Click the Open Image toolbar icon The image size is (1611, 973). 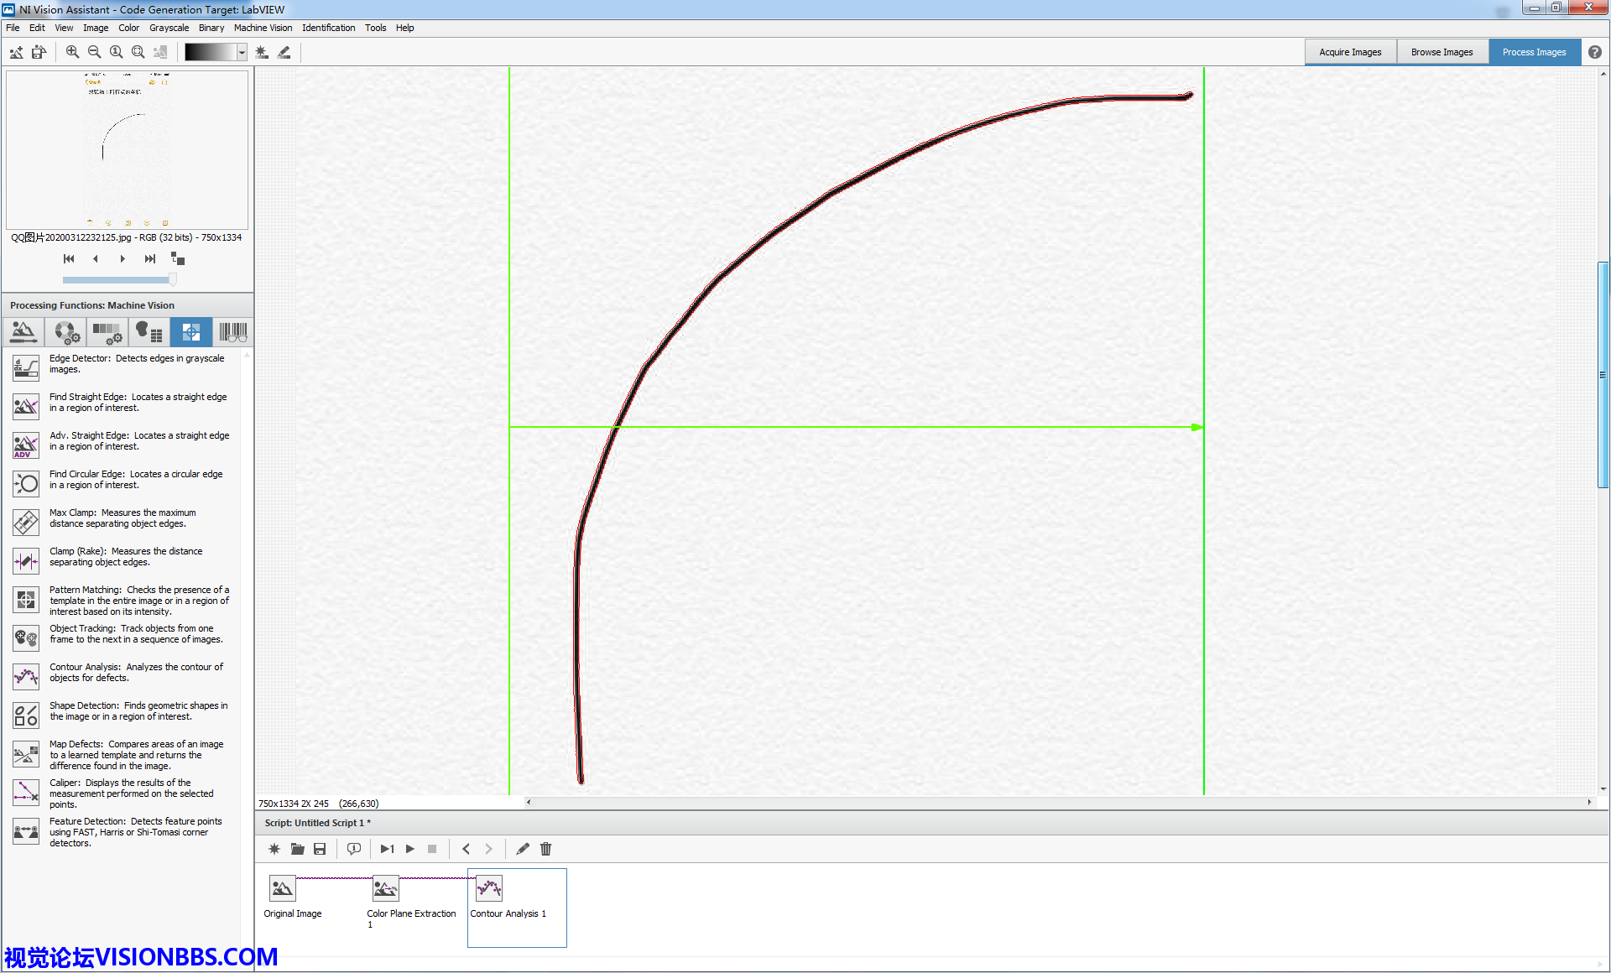(x=17, y=52)
